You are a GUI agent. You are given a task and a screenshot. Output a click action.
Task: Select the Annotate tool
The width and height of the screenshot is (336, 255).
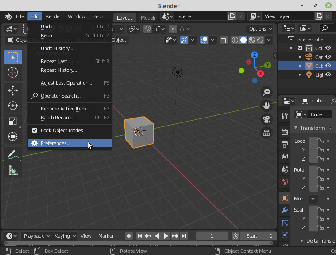(x=13, y=154)
